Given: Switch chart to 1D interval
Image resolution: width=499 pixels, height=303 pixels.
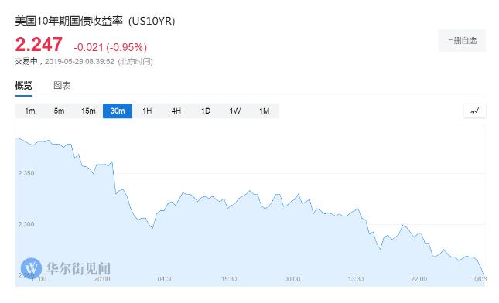Looking at the screenshot, I should coord(206,111).
